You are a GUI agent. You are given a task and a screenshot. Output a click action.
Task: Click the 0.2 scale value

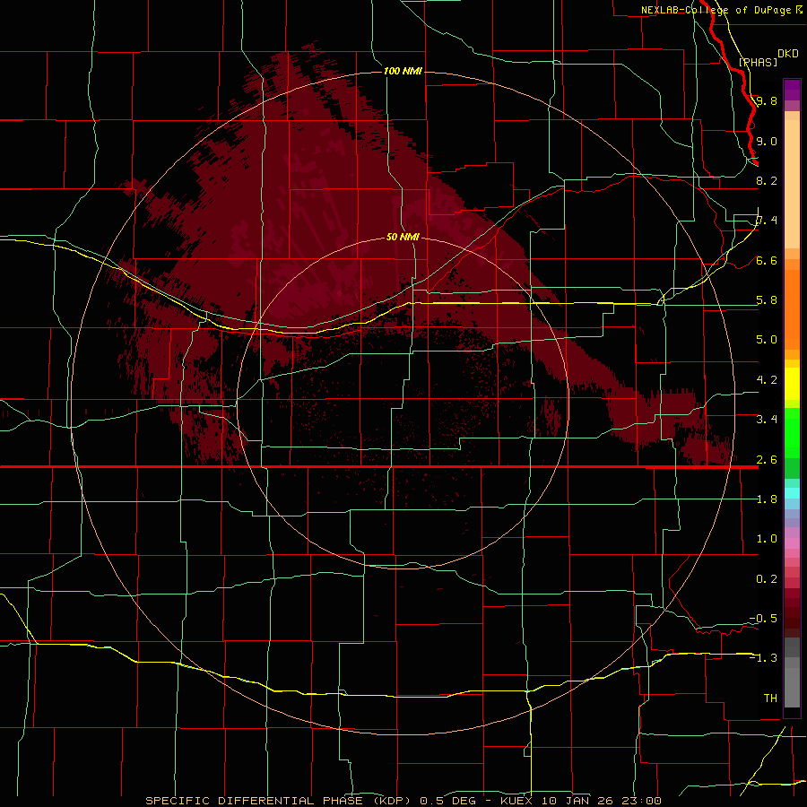[767, 579]
